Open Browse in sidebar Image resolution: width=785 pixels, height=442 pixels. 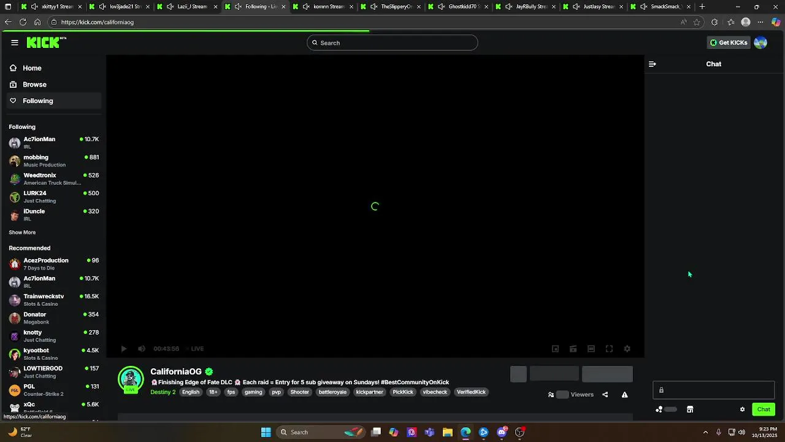pos(54,85)
